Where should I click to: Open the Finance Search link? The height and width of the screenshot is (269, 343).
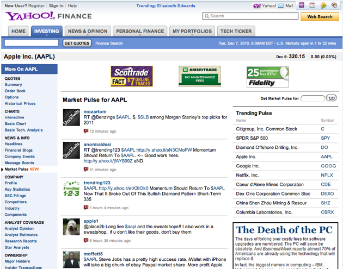109,43
